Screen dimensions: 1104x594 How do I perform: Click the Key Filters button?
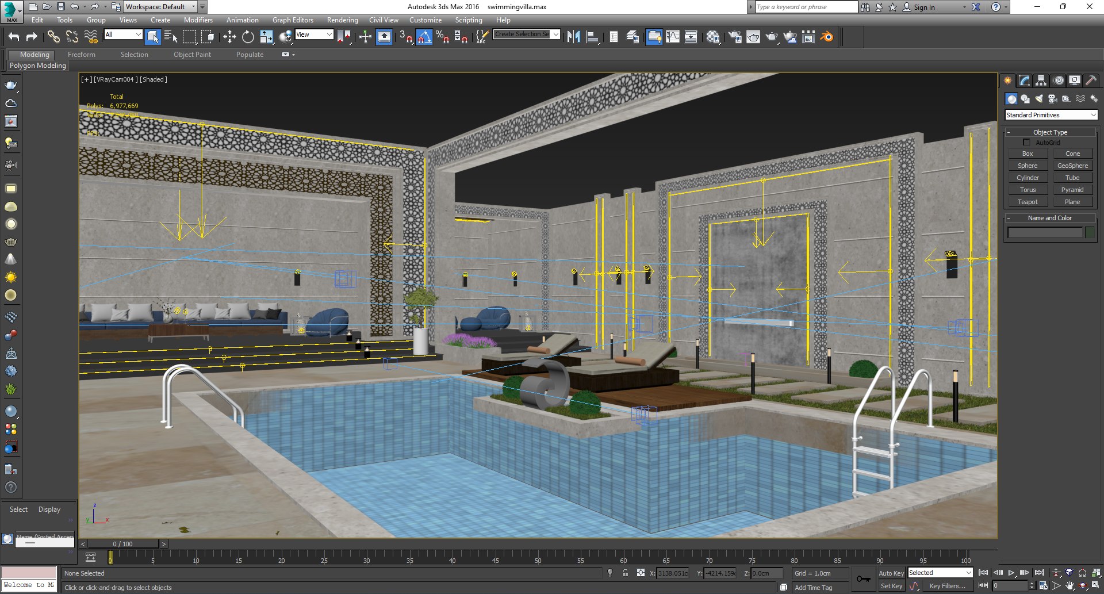947,586
